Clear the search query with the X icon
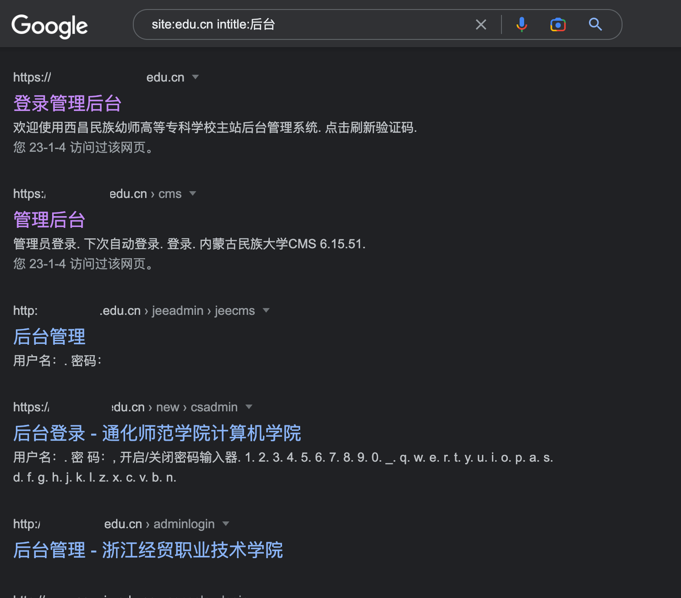Screen dimensions: 681x598 [481, 24]
